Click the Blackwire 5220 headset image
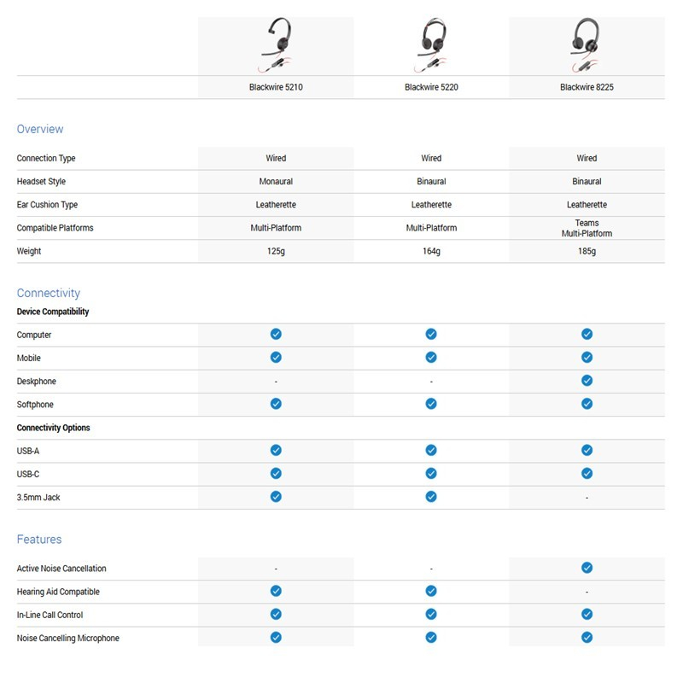The height and width of the screenshot is (683, 683). tap(431, 46)
